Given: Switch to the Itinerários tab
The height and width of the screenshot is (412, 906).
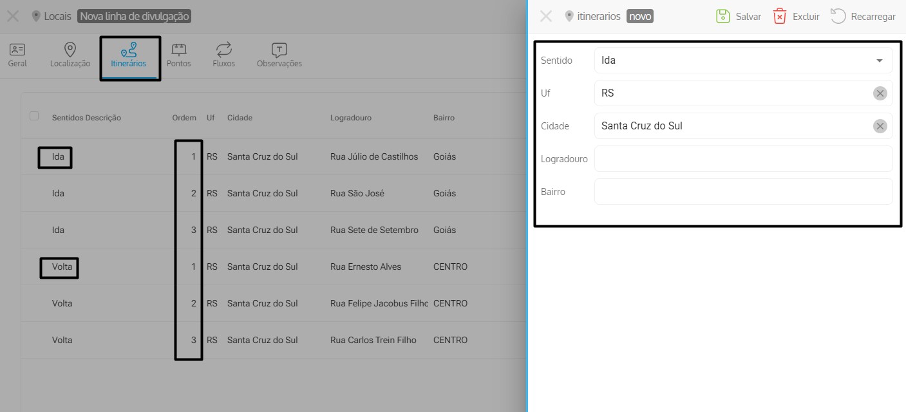Looking at the screenshot, I should coord(129,55).
